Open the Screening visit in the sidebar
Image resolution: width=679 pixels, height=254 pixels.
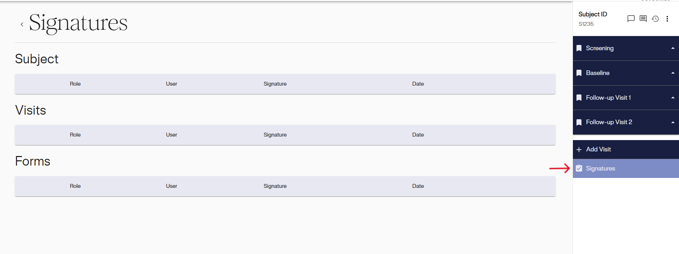coord(600,48)
